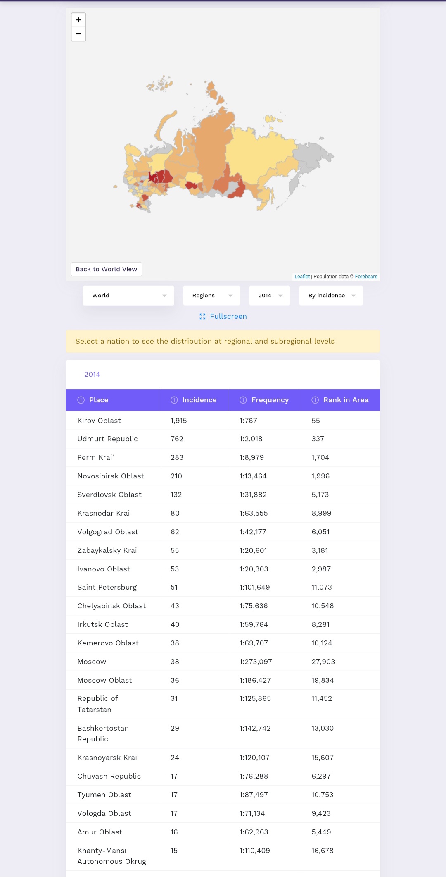Click the Kirov Oblast table row
Screen dimensions: 446x877
click(223, 421)
